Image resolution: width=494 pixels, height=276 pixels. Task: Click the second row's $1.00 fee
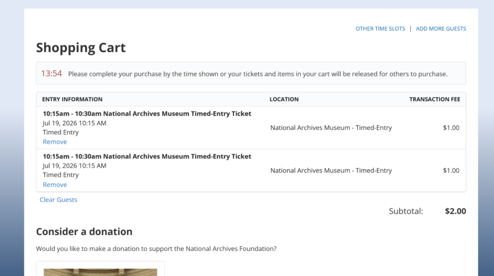[x=451, y=171]
